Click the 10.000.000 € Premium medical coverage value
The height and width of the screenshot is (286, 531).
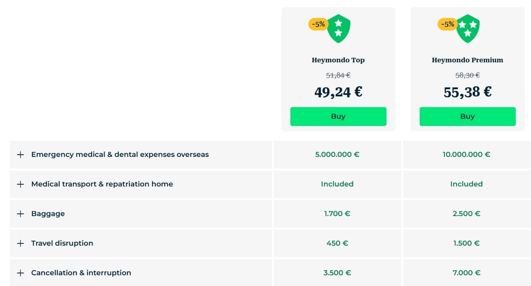click(466, 155)
